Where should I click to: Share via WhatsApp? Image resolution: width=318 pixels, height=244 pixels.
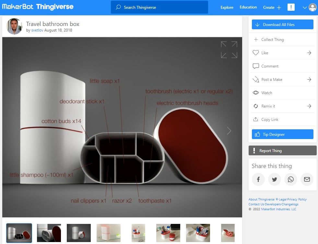(291, 179)
